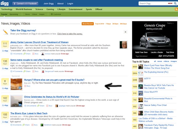Open the Take the Digg survey link
This screenshot has width=178, height=129.
click(23, 30)
